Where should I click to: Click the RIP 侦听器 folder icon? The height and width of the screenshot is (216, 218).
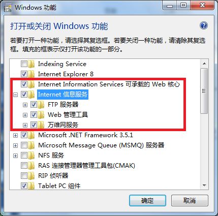coord(32,176)
